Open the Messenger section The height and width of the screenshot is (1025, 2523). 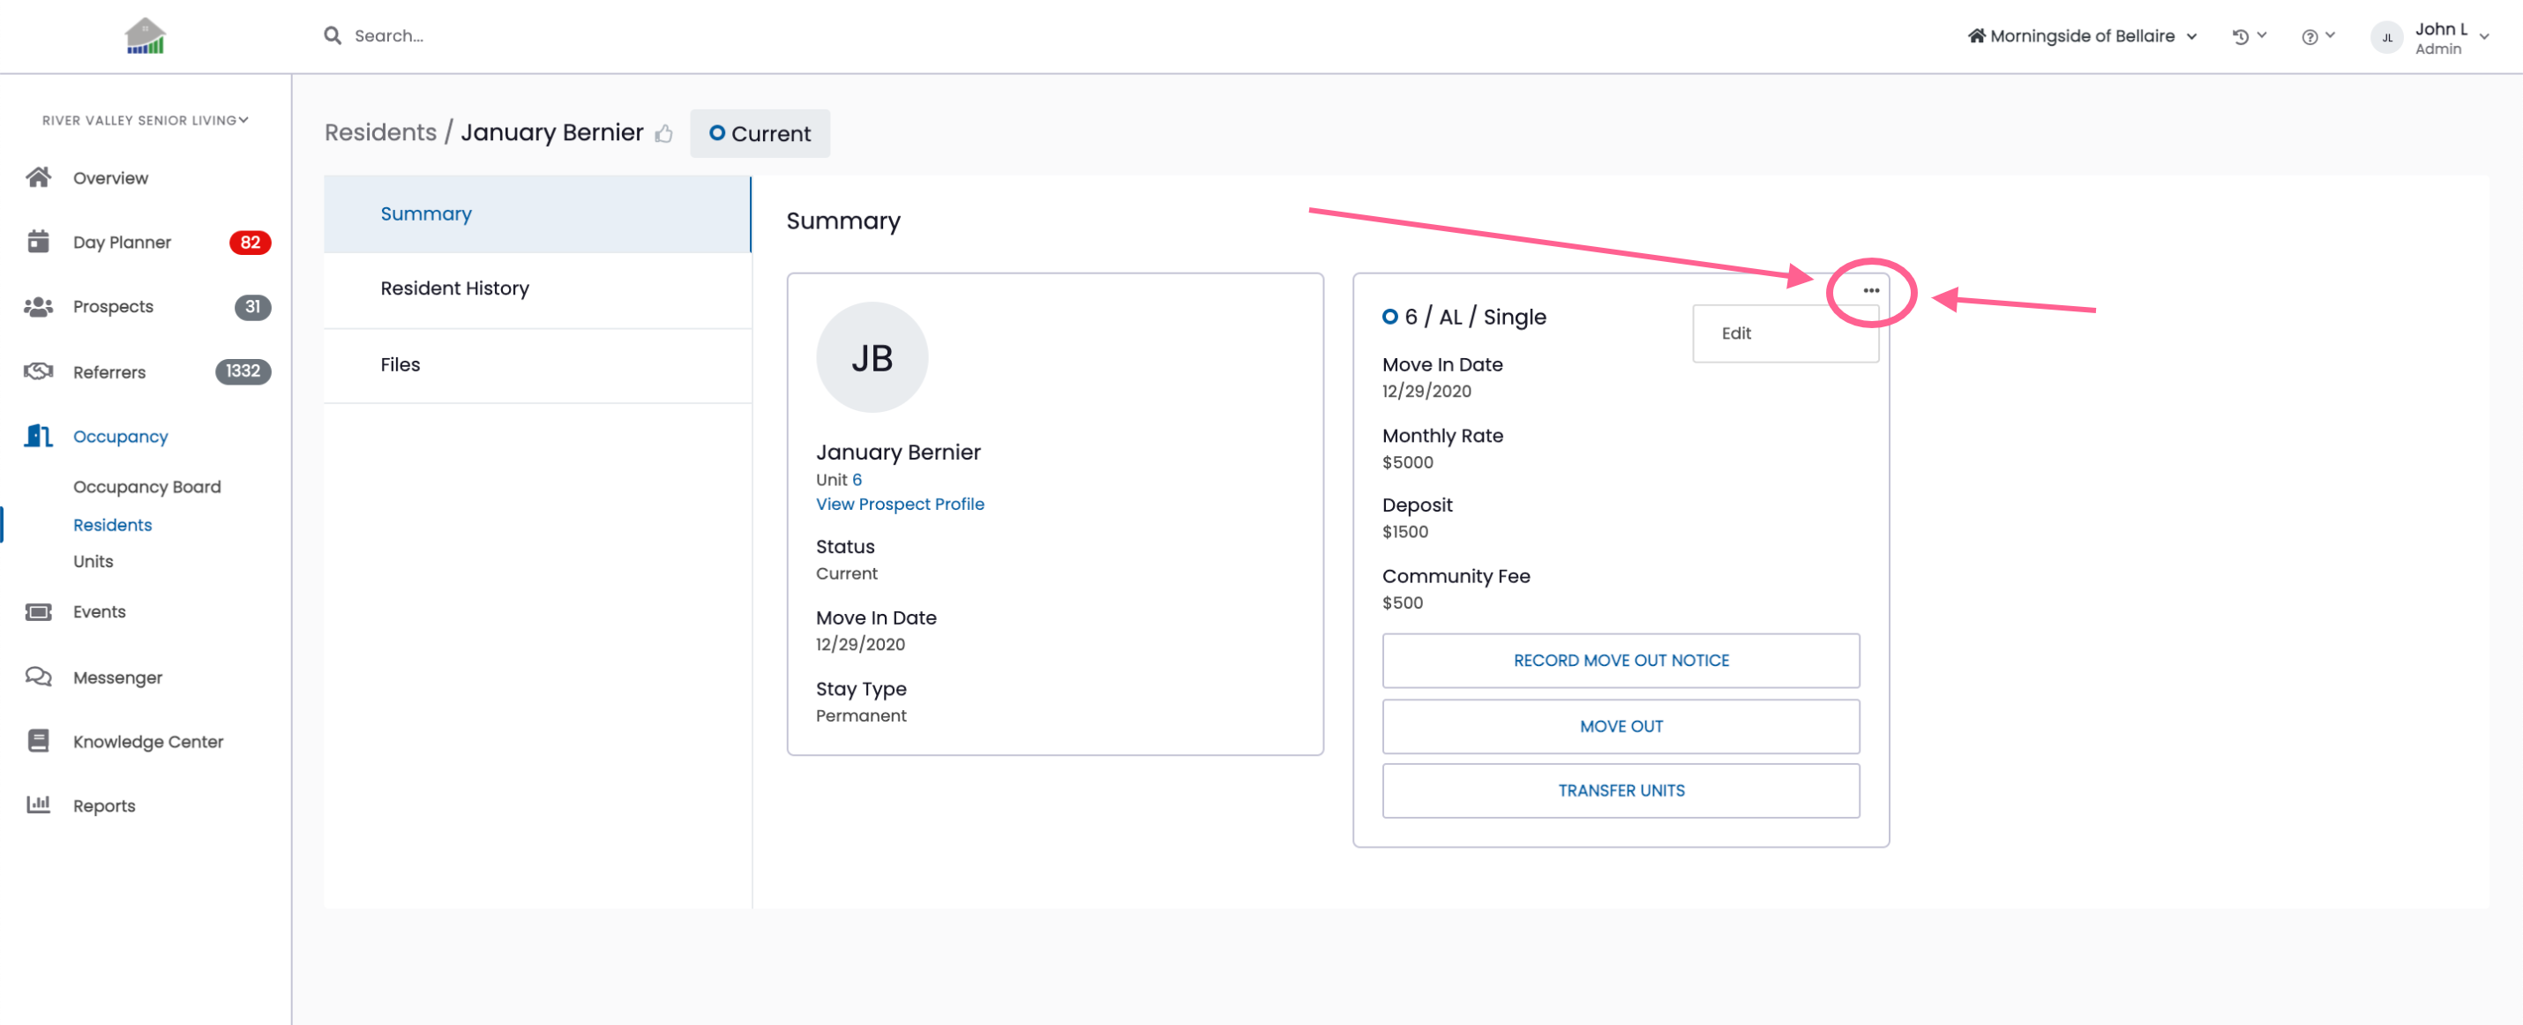click(x=117, y=677)
